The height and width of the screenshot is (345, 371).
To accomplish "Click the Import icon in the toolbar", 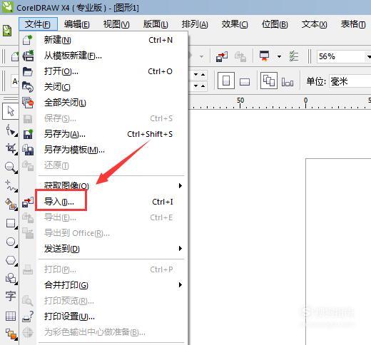I will (222, 56).
